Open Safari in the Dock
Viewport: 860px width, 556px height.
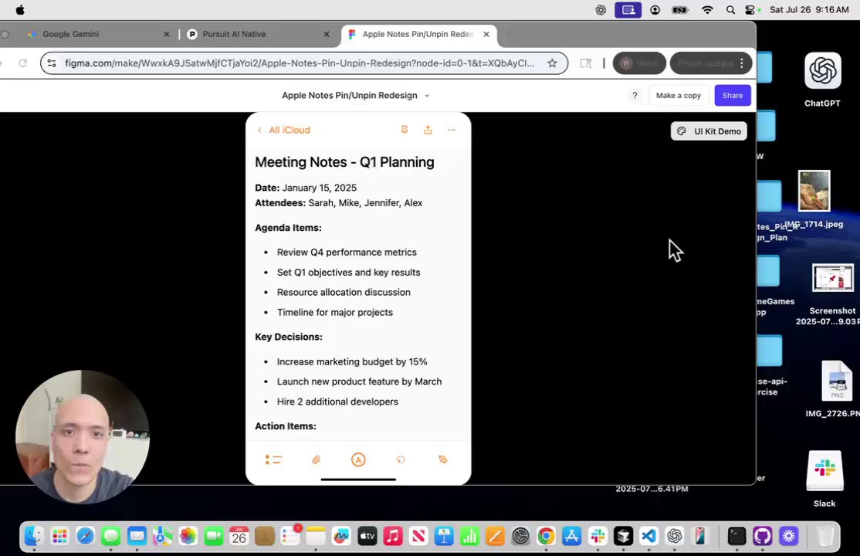click(86, 536)
